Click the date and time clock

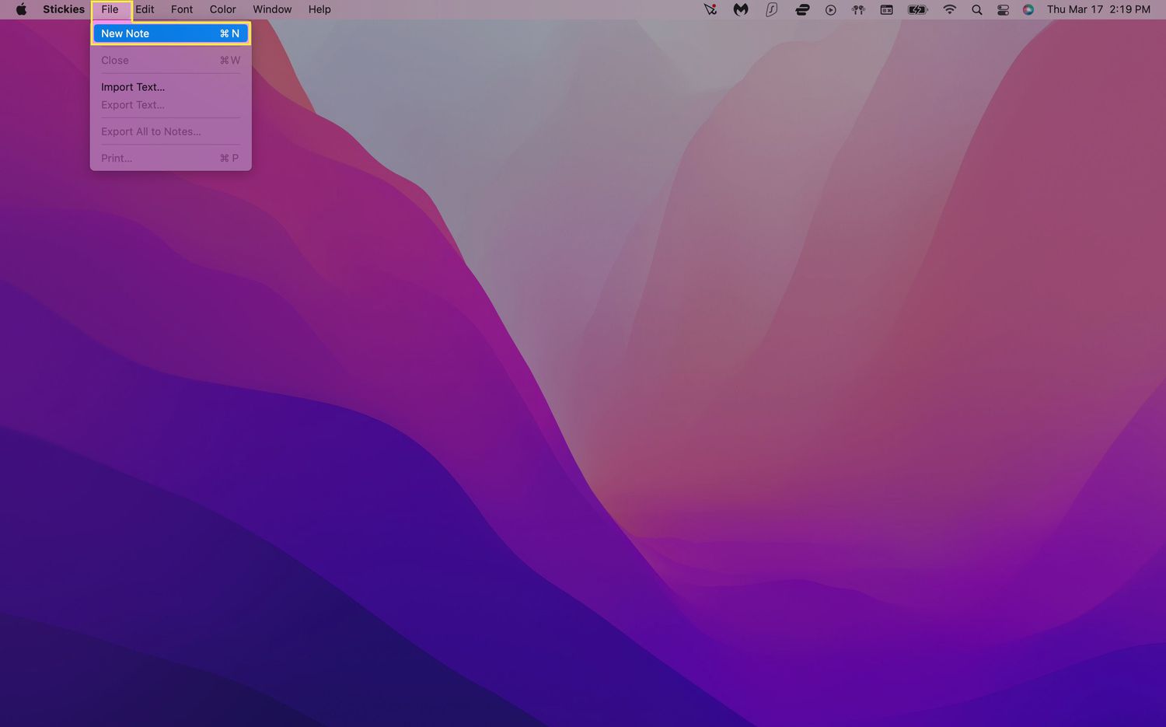click(x=1098, y=9)
